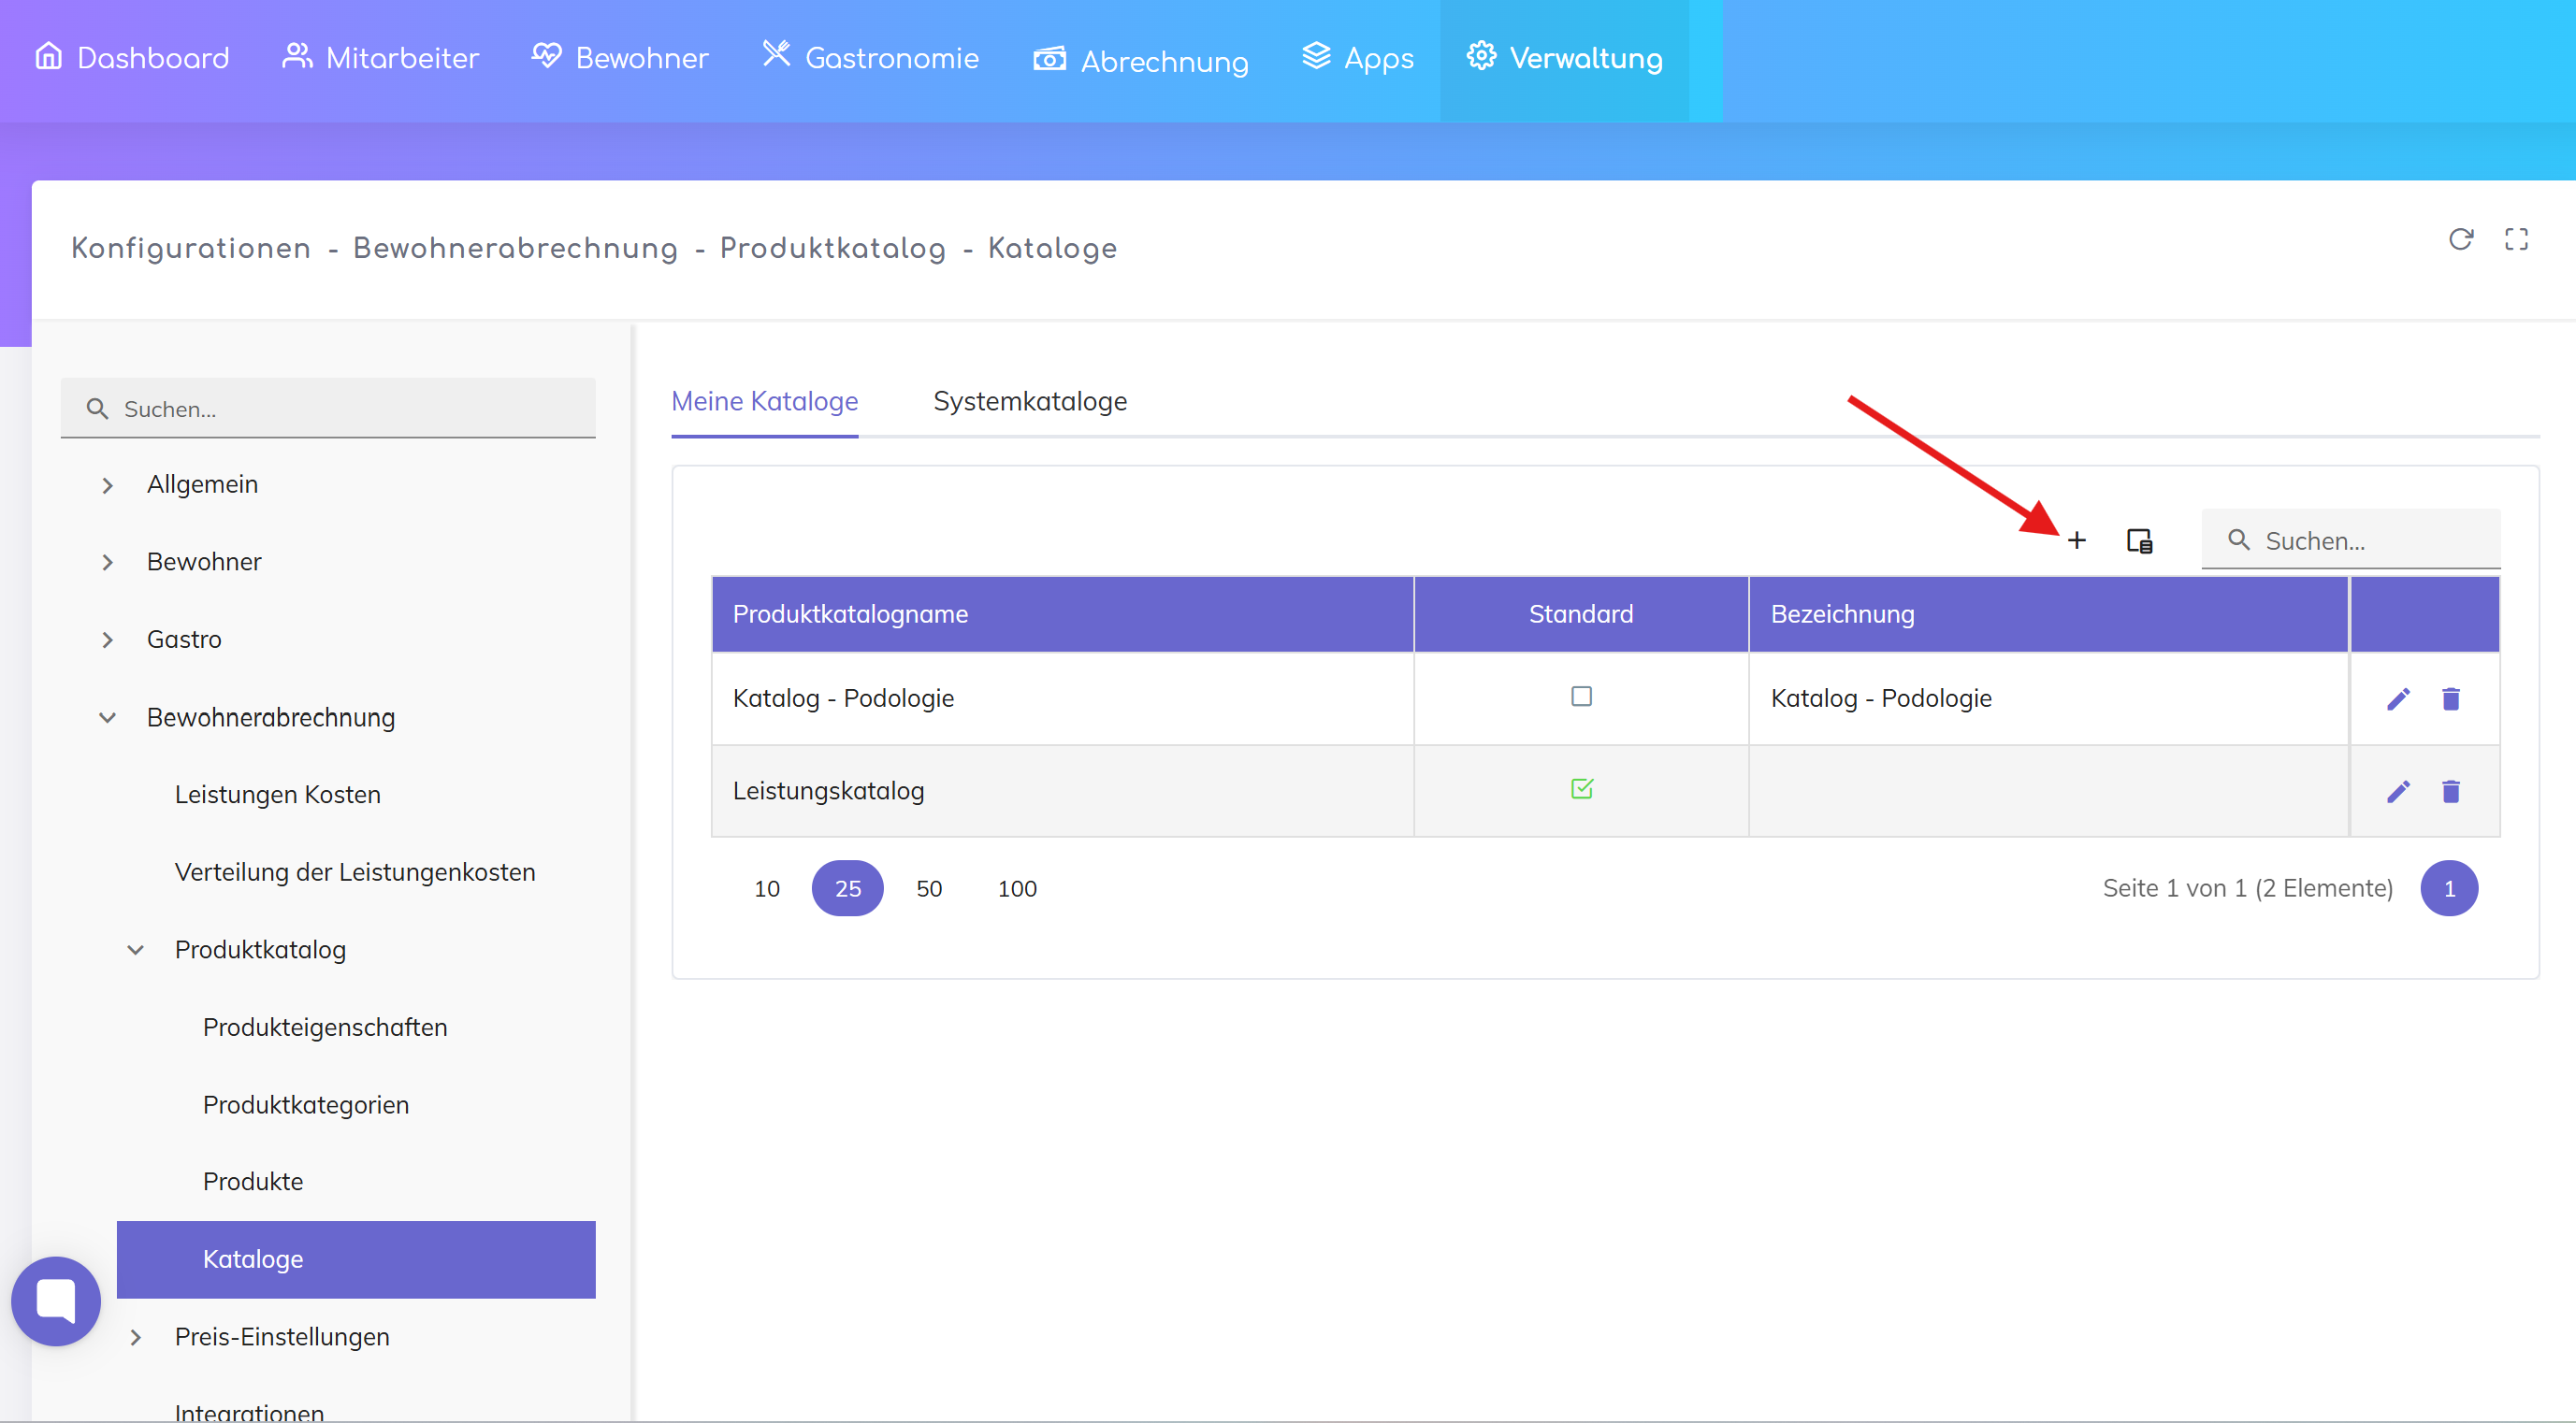
Task: Toggle fullscreen view icon
Action: coord(2516,238)
